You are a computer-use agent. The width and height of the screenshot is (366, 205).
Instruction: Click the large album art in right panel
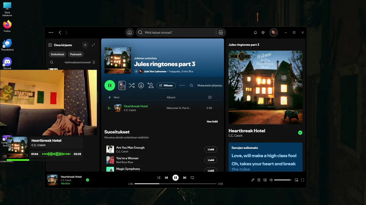pyautogui.click(x=265, y=87)
